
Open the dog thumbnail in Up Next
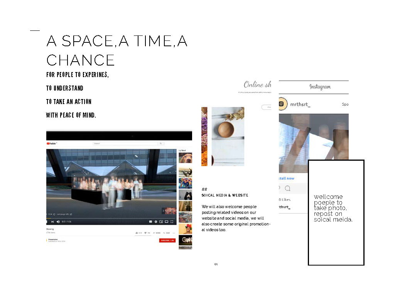(185, 158)
